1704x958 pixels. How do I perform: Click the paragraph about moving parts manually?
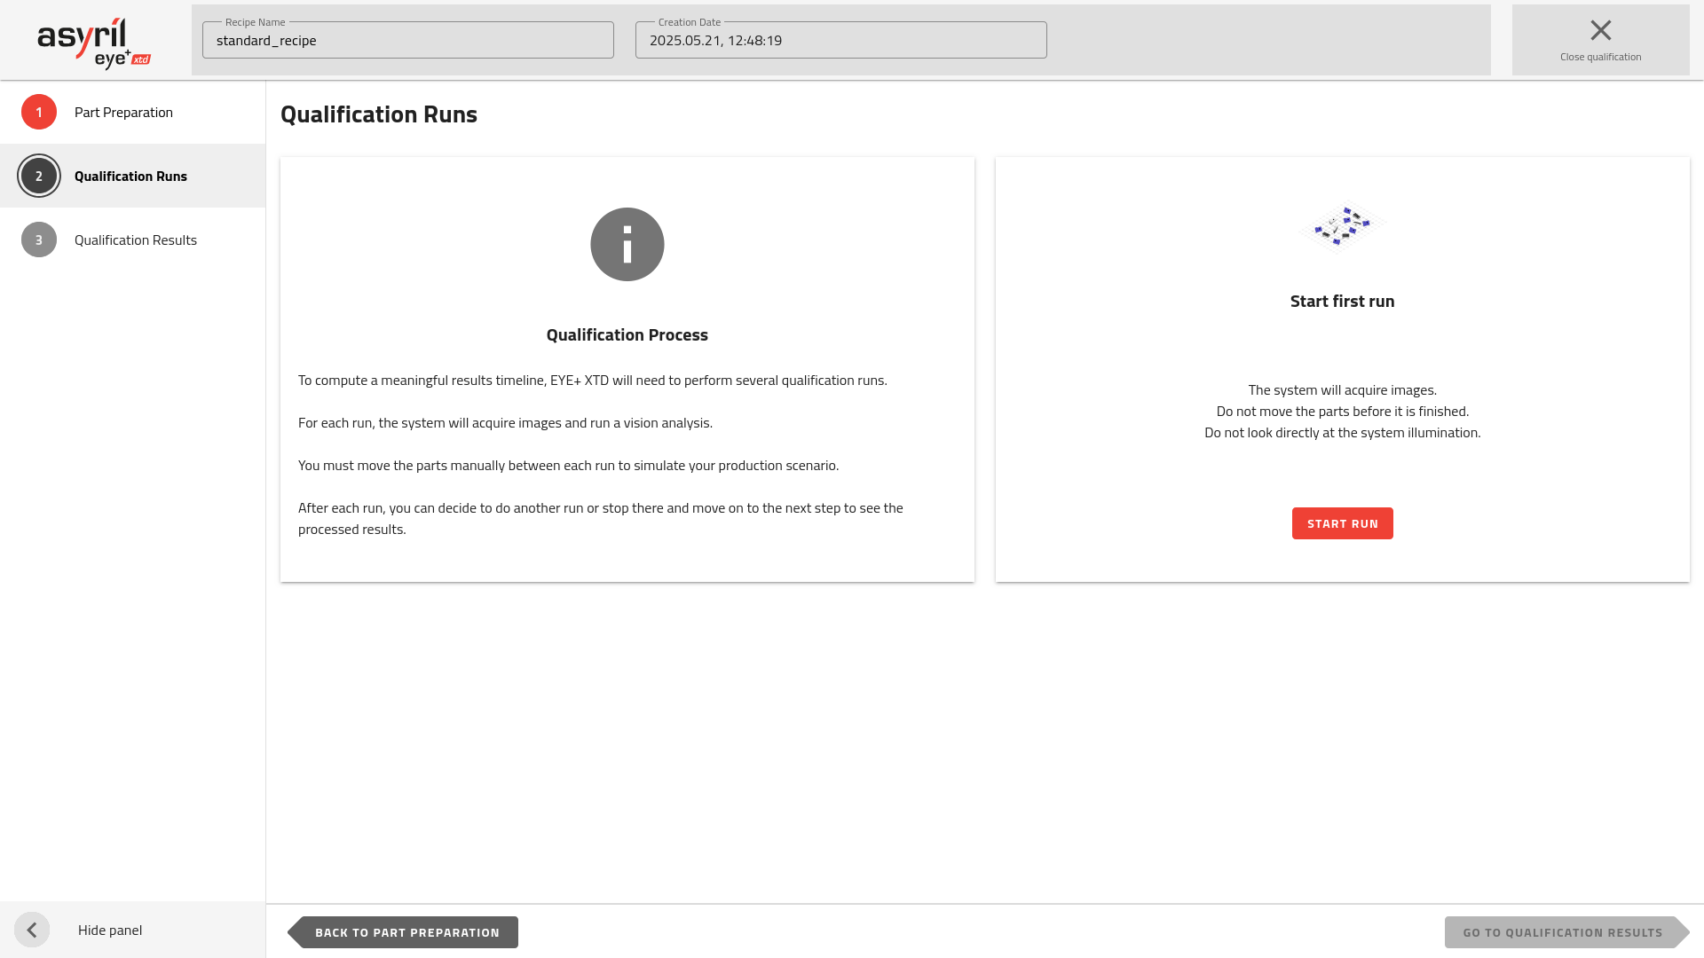568,466
